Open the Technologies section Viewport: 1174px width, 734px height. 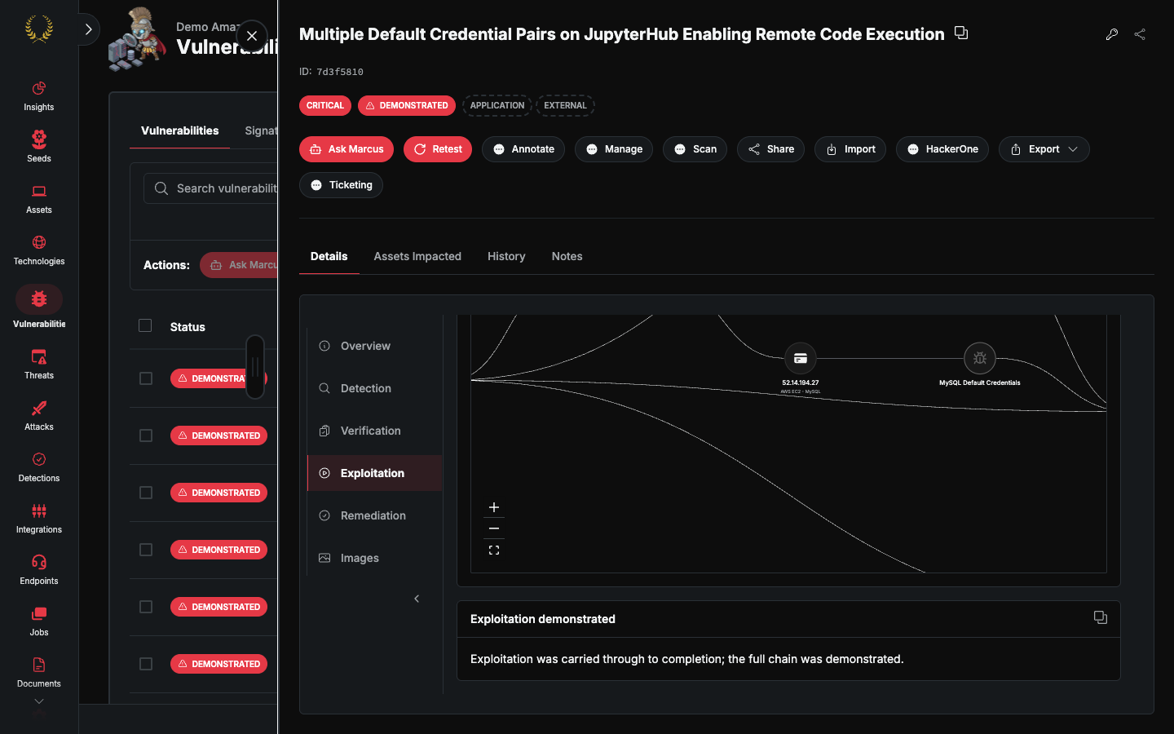click(x=38, y=250)
